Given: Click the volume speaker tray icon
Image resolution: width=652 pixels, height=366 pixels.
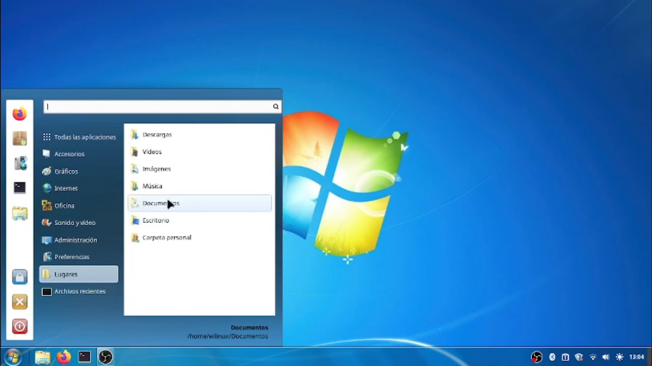Looking at the screenshot, I should [x=606, y=357].
